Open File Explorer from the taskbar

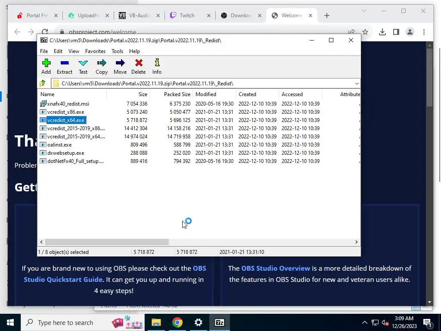tap(156, 322)
